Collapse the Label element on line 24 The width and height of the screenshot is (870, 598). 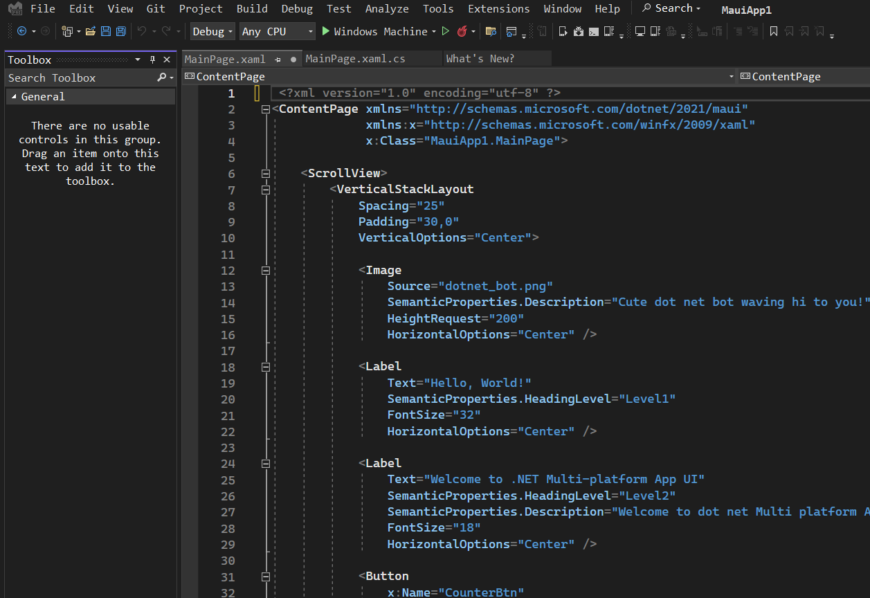click(x=265, y=464)
